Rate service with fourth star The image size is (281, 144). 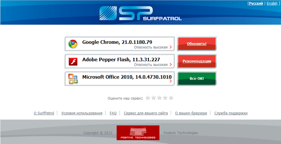pos(165,98)
